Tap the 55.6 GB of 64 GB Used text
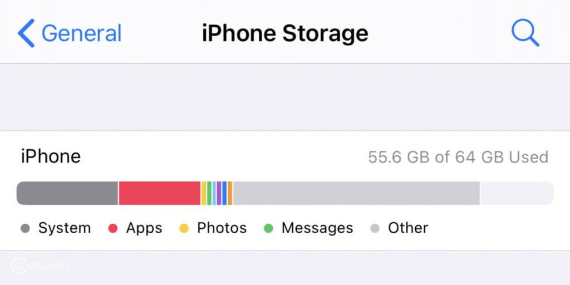 458,157
